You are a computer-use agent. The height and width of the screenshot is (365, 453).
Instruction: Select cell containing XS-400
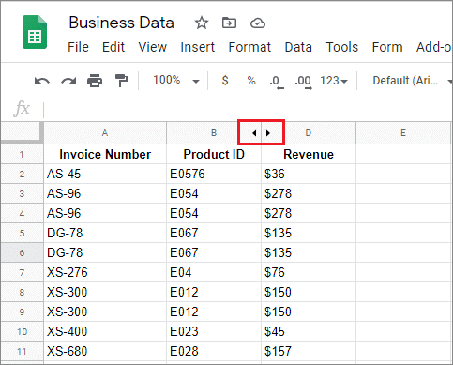coord(105,331)
